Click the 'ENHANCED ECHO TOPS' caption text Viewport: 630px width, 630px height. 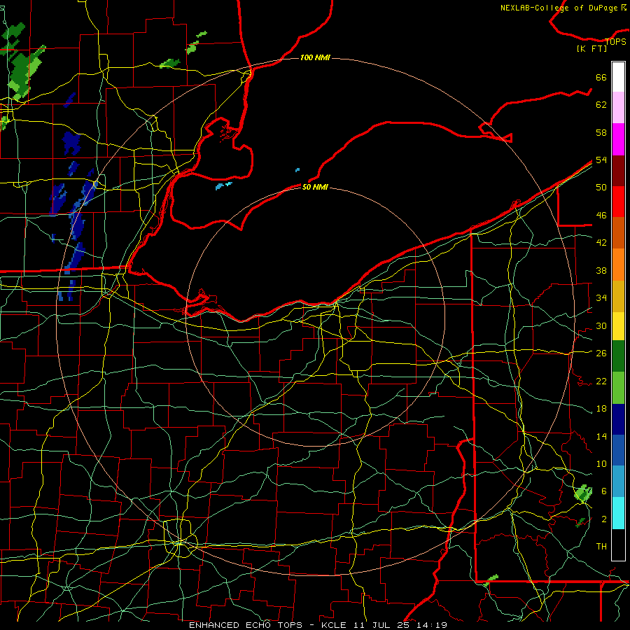(246, 625)
